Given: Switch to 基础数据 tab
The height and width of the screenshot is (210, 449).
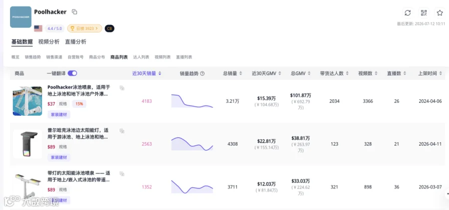Looking at the screenshot, I should coord(22,42).
